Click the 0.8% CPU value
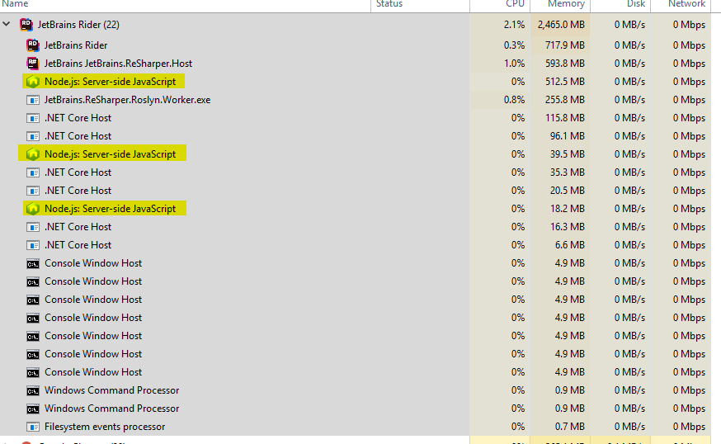 [514, 99]
